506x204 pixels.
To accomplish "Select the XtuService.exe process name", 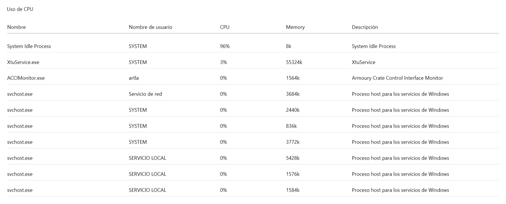I will [23, 62].
